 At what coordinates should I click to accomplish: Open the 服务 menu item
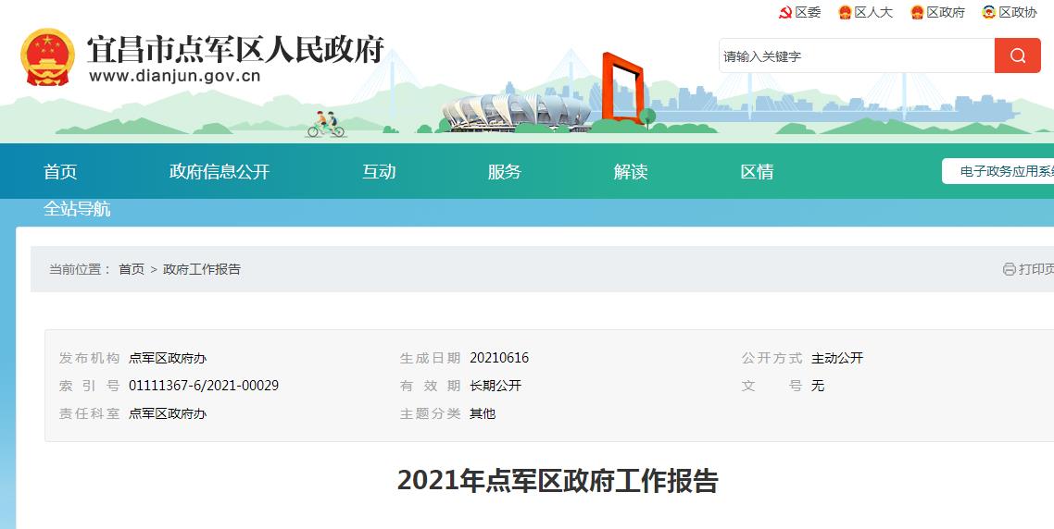(x=504, y=172)
